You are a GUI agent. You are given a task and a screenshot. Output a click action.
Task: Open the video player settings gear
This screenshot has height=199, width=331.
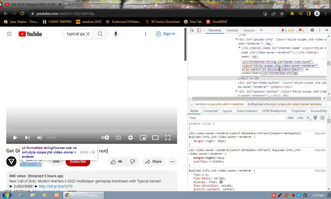131,138
